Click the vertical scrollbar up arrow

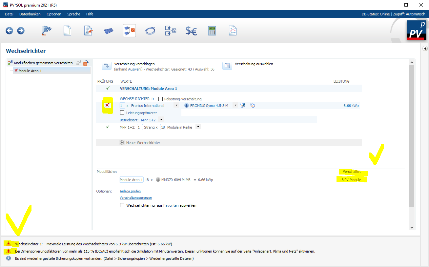[x=412, y=62]
